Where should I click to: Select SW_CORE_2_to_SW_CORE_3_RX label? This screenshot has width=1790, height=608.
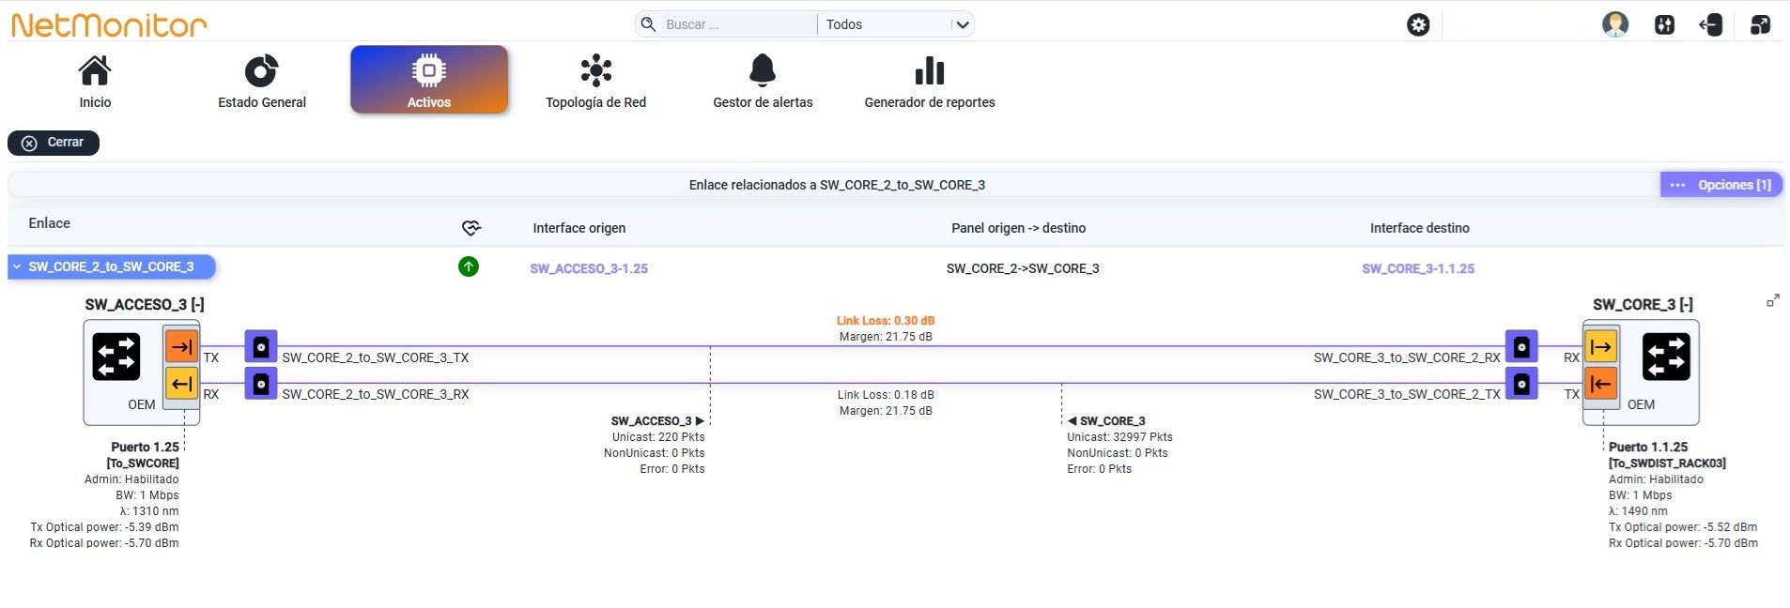[x=376, y=394]
